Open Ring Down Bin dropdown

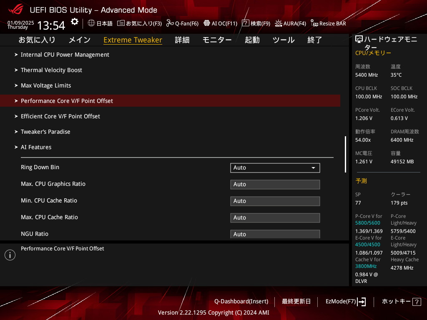(x=275, y=167)
